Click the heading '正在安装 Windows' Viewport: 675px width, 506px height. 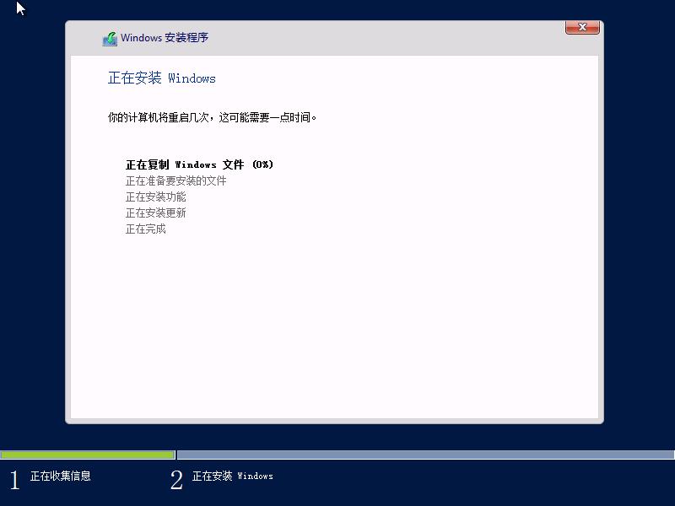click(161, 78)
